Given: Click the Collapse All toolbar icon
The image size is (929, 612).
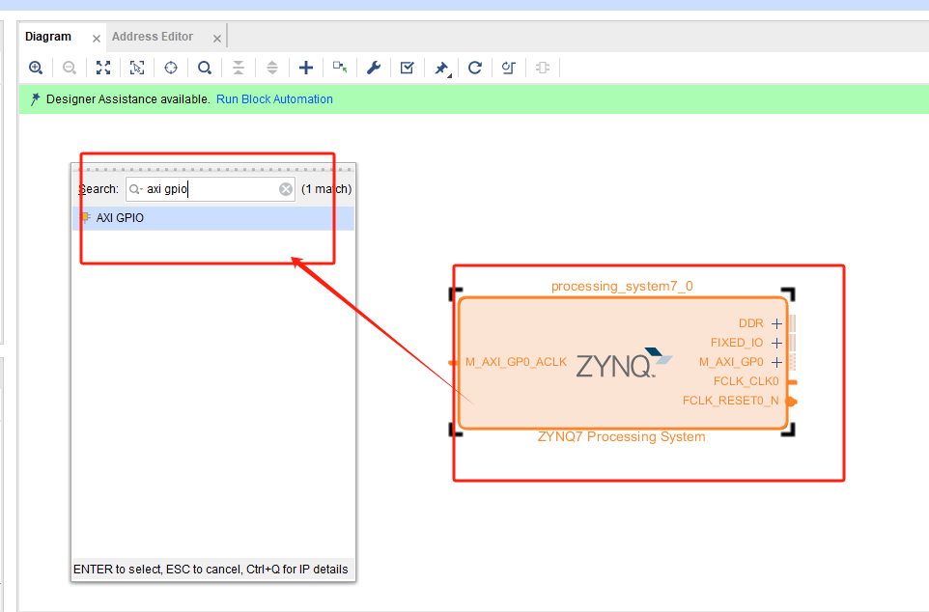Looking at the screenshot, I should [239, 68].
